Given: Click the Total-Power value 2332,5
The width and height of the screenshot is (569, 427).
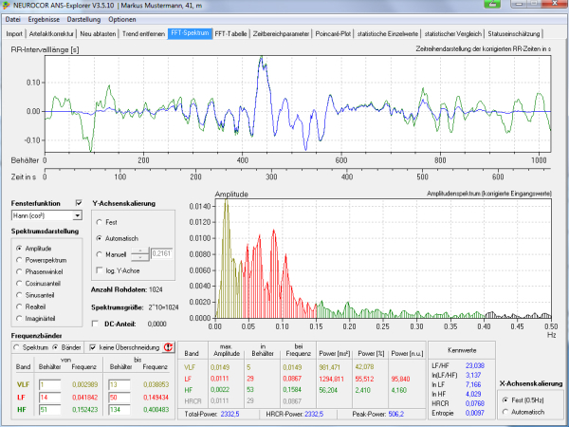Looking at the screenshot, I should [x=229, y=414].
